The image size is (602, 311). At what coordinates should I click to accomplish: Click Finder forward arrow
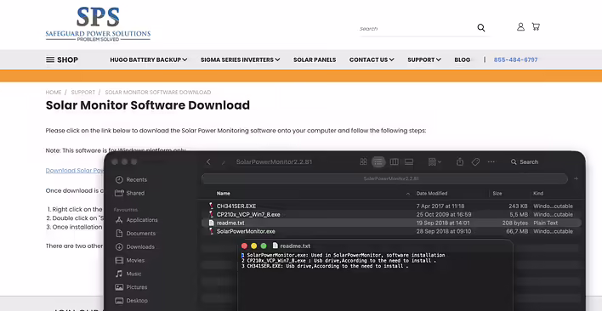coord(223,161)
